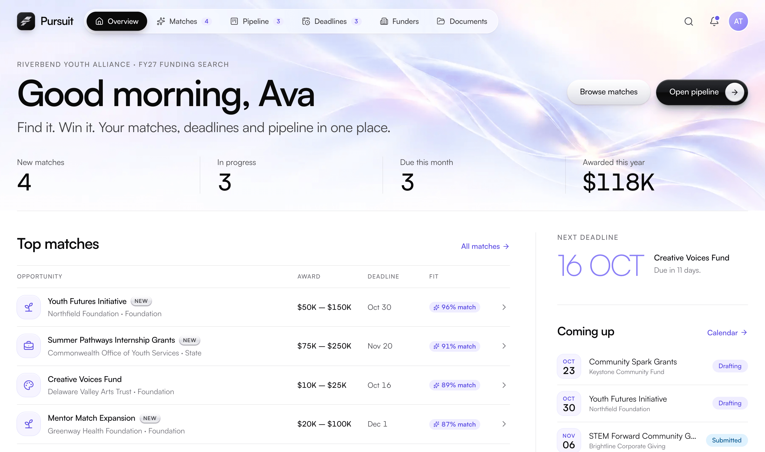Click "Creative Voices Fund" under Next Deadline
765x452 pixels.
[691, 258]
